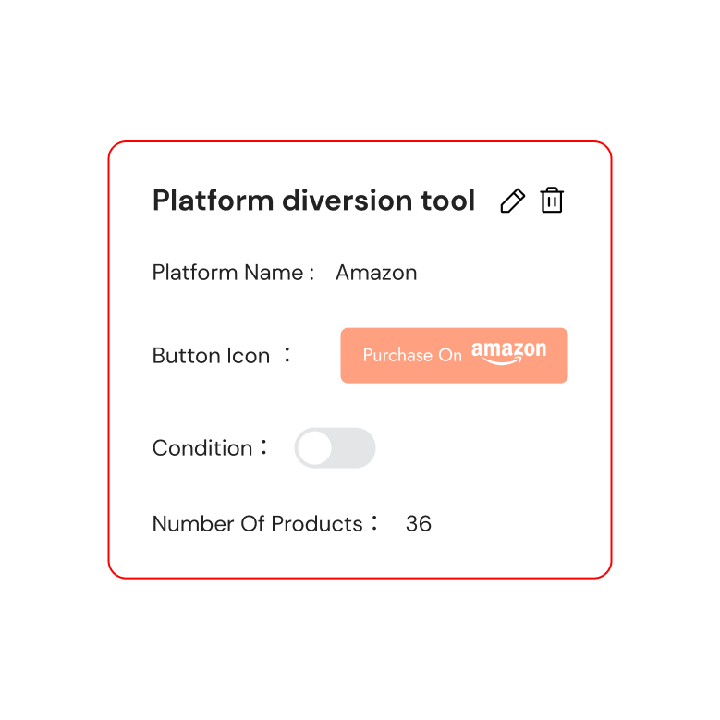Delete the platform with the trash icon
720x720 pixels.
(552, 201)
